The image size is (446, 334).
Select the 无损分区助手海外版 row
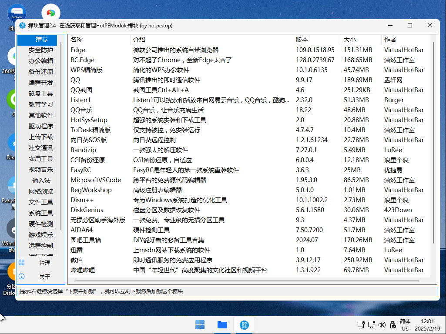tap(249, 220)
